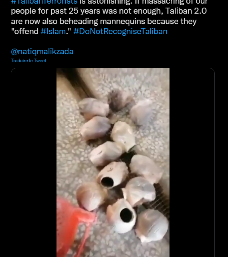Open the #Islam hashtag link

point(53,31)
